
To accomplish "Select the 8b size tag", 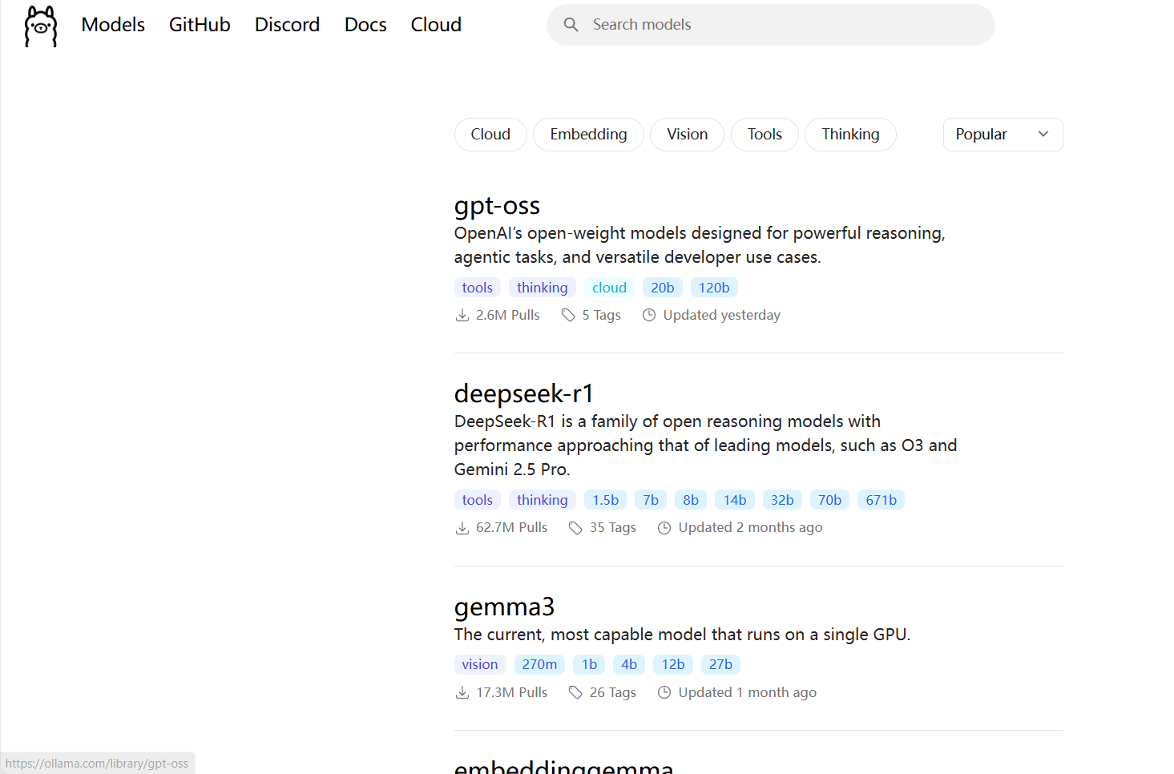I will [x=691, y=500].
